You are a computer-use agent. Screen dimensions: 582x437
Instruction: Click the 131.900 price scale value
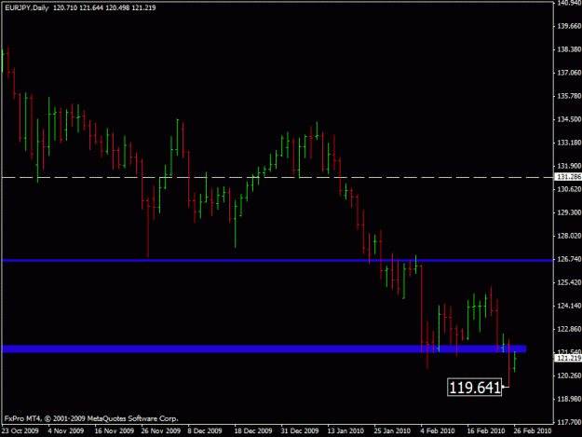[x=569, y=166]
